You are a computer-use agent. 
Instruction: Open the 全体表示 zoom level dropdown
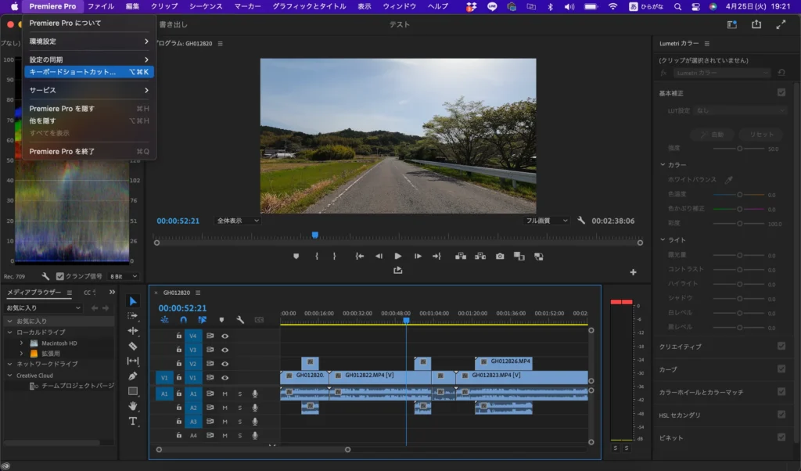coord(238,221)
